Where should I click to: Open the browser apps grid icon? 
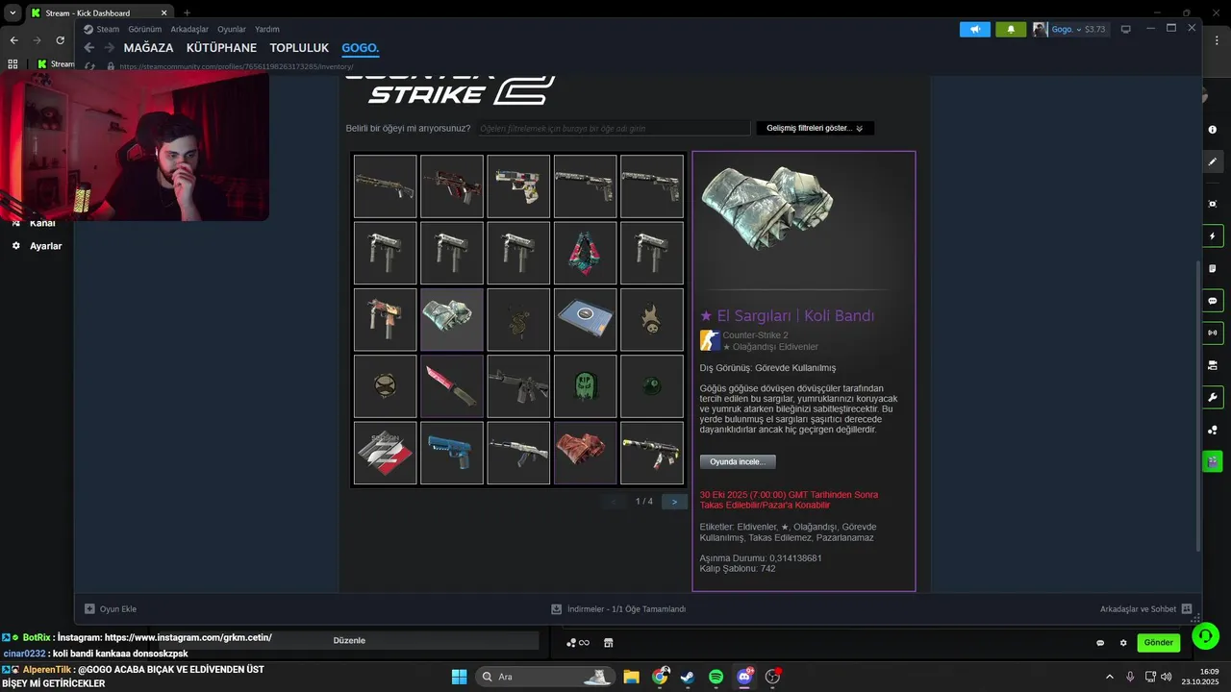point(13,64)
